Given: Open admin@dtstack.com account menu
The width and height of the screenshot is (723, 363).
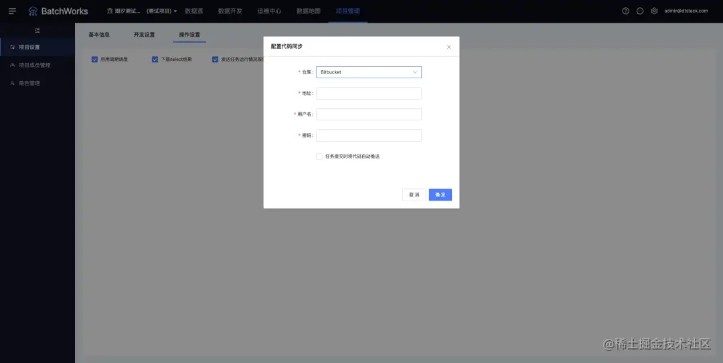Looking at the screenshot, I should click(686, 11).
